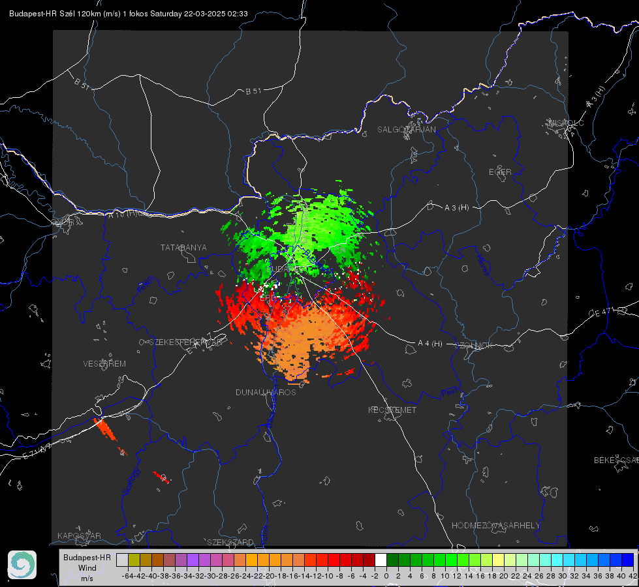Click the SALGÓTARJÁN city label
639x587 pixels.
(x=406, y=130)
